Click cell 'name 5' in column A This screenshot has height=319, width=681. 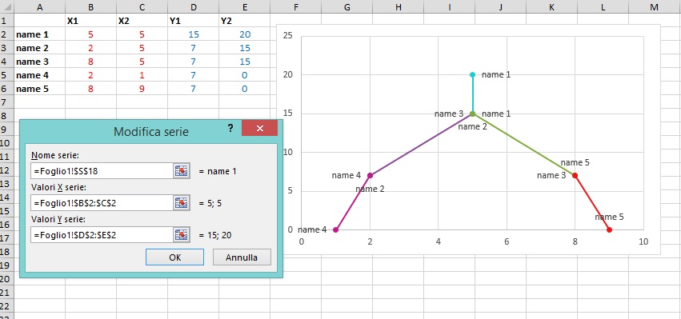click(40, 89)
